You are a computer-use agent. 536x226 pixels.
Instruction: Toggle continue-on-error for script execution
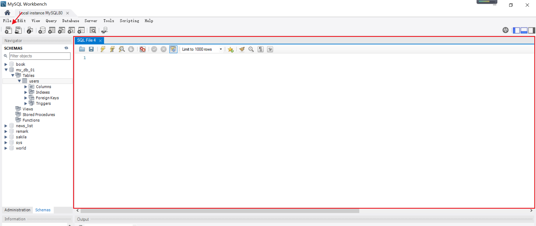point(142,49)
